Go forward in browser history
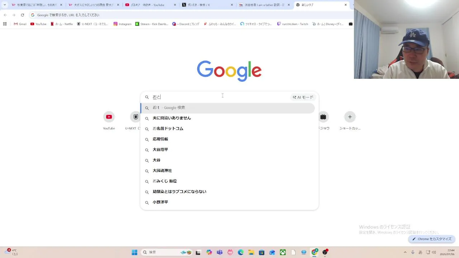Screen dimensions: 459x258 click(x=14, y=15)
